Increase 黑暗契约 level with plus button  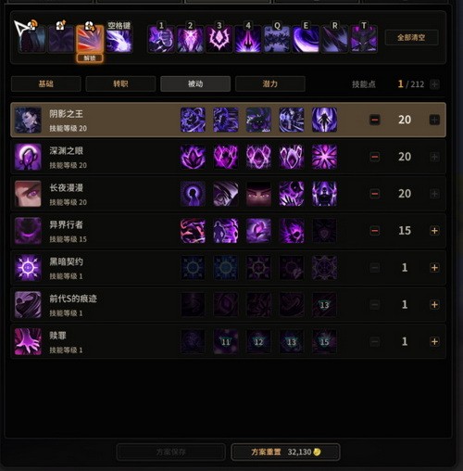(x=434, y=268)
